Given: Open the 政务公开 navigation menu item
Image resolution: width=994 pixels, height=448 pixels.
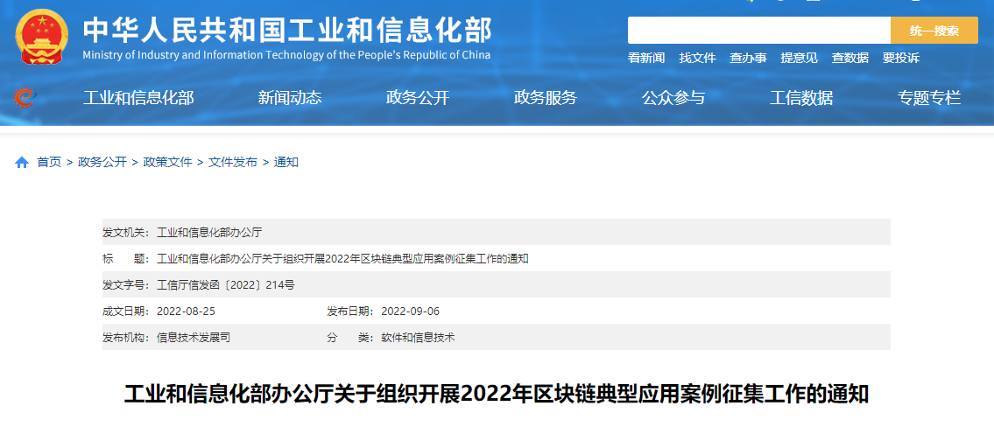Looking at the screenshot, I should point(418,98).
